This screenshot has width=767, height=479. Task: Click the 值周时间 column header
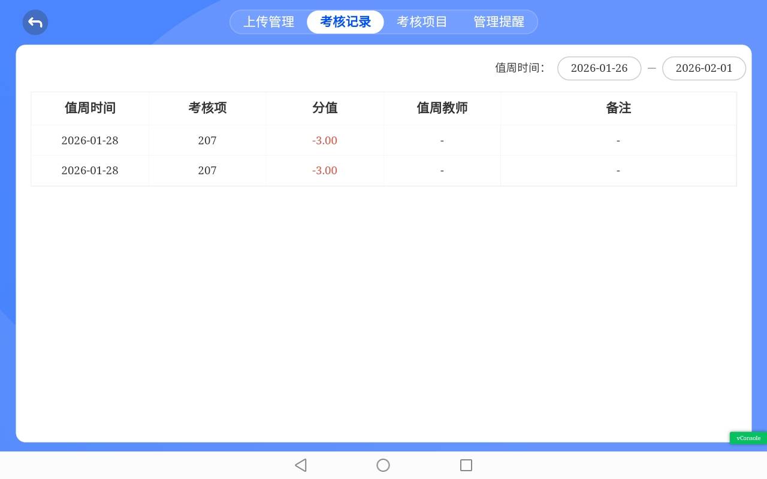click(90, 108)
